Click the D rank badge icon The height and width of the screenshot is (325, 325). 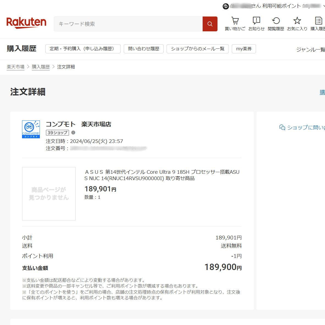click(x=225, y=6)
